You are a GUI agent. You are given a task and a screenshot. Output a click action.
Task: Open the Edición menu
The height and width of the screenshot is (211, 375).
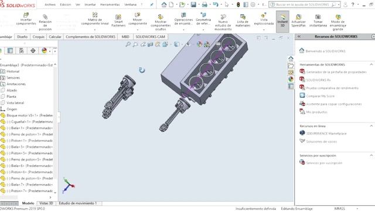pyautogui.click(x=65, y=5)
